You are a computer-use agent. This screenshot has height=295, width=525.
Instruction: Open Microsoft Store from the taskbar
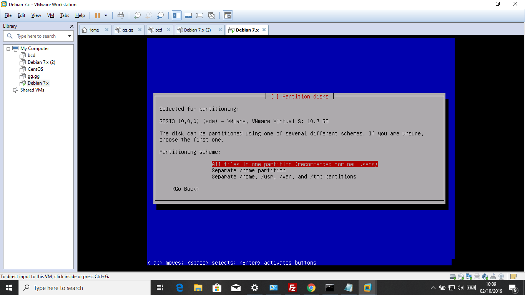tap(217, 288)
